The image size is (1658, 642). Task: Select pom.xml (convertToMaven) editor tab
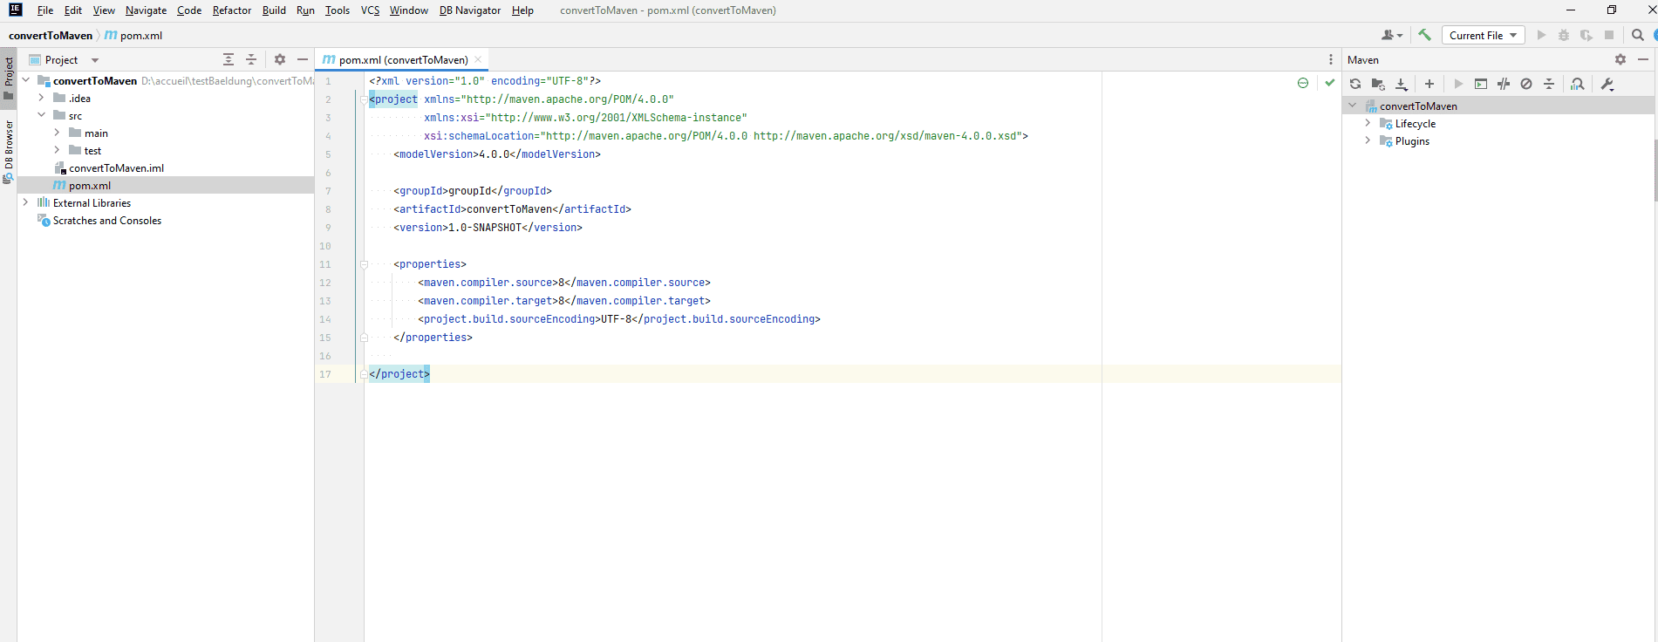(x=403, y=59)
